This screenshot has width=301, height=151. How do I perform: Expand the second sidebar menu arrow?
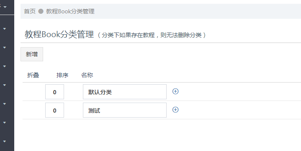(5, 29)
